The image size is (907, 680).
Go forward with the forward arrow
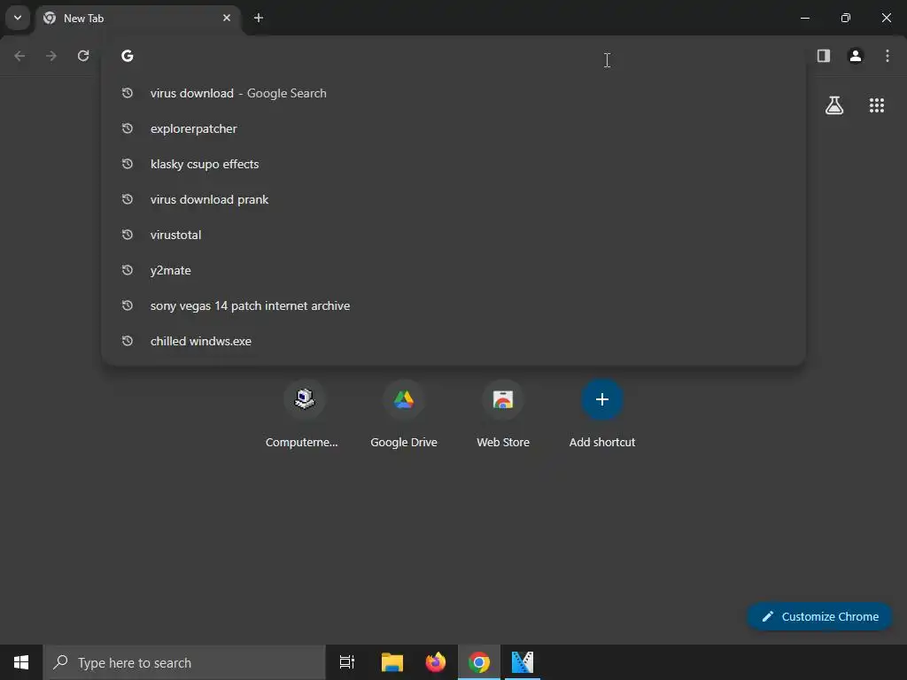(51, 56)
